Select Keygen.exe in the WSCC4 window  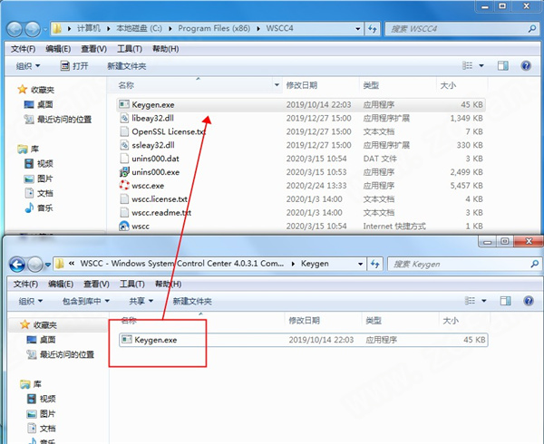pos(301,105)
